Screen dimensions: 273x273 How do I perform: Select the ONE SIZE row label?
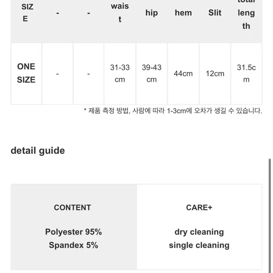coord(26,73)
